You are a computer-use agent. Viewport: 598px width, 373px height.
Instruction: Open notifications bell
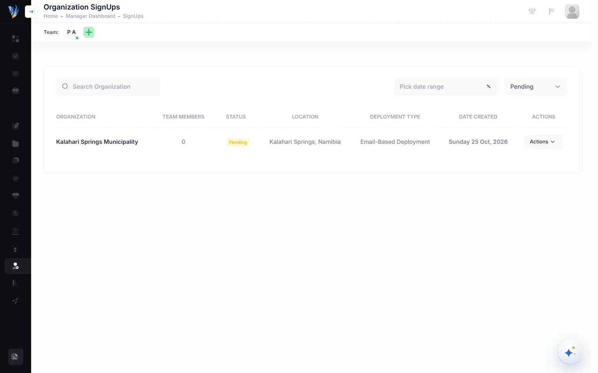coord(532,12)
